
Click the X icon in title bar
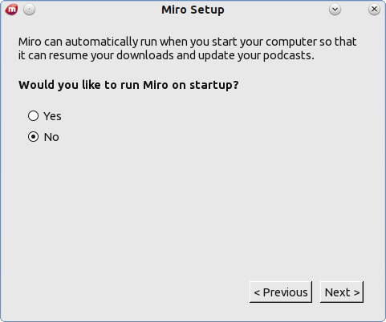pyautogui.click(x=374, y=10)
